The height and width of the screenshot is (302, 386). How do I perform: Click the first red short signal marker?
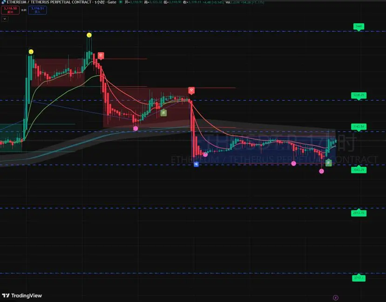[x=101, y=55]
